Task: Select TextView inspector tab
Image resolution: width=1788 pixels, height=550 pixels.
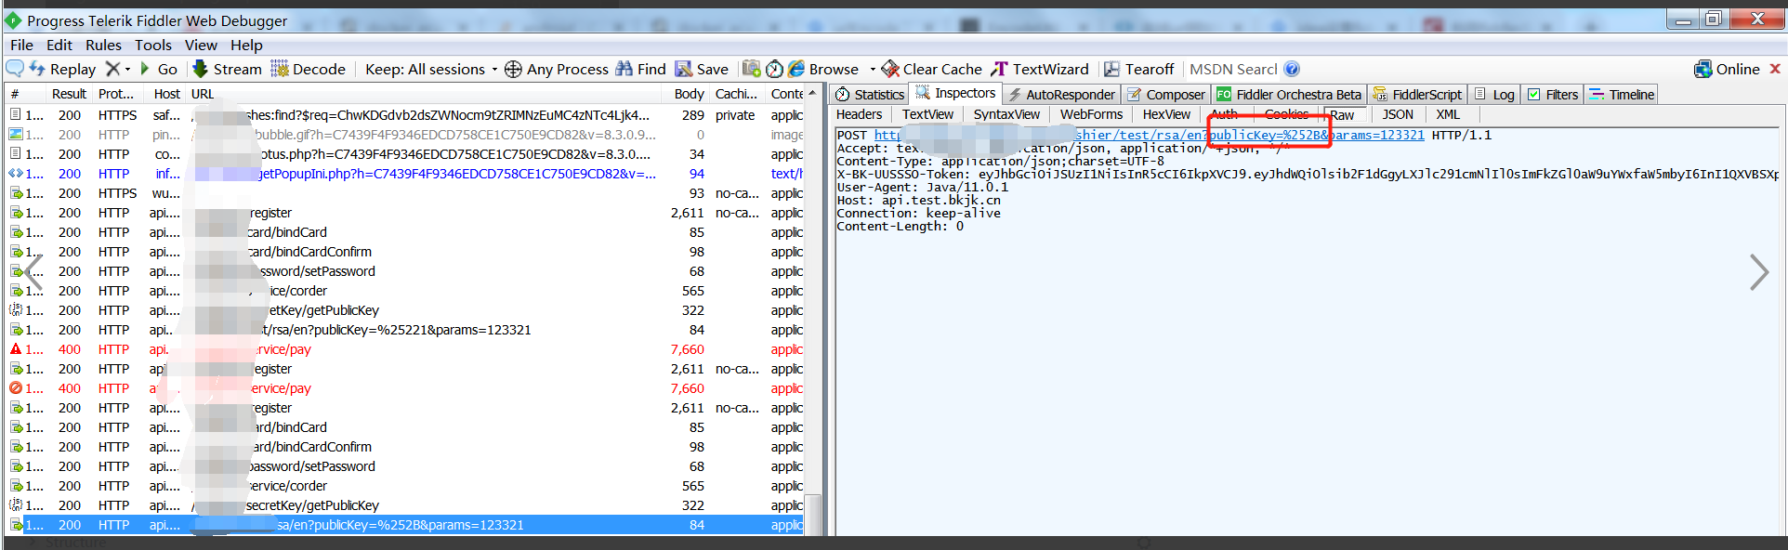Action: pos(927,114)
